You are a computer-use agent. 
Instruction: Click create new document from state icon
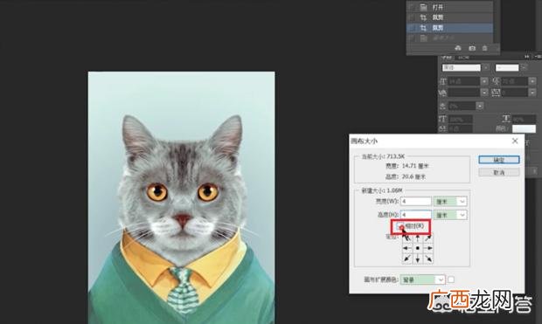point(458,48)
